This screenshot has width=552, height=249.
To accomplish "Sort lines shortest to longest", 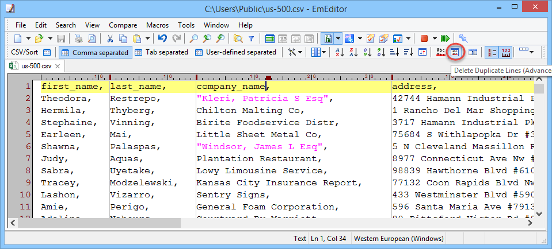I will (x=395, y=52).
